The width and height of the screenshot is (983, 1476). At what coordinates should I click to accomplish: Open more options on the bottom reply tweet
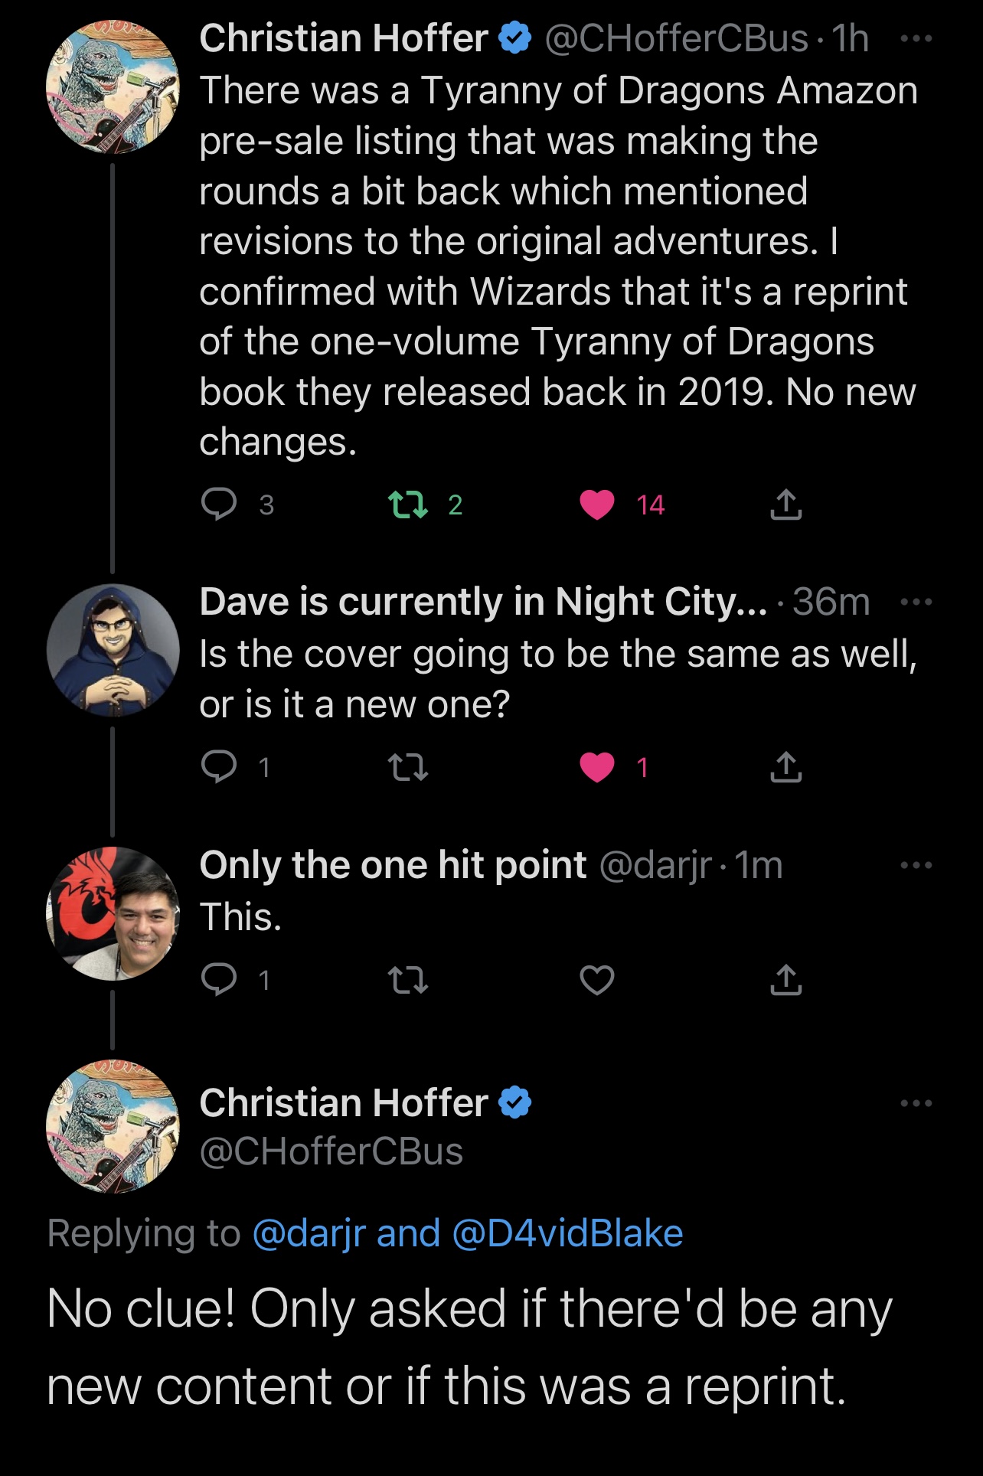point(916,1103)
